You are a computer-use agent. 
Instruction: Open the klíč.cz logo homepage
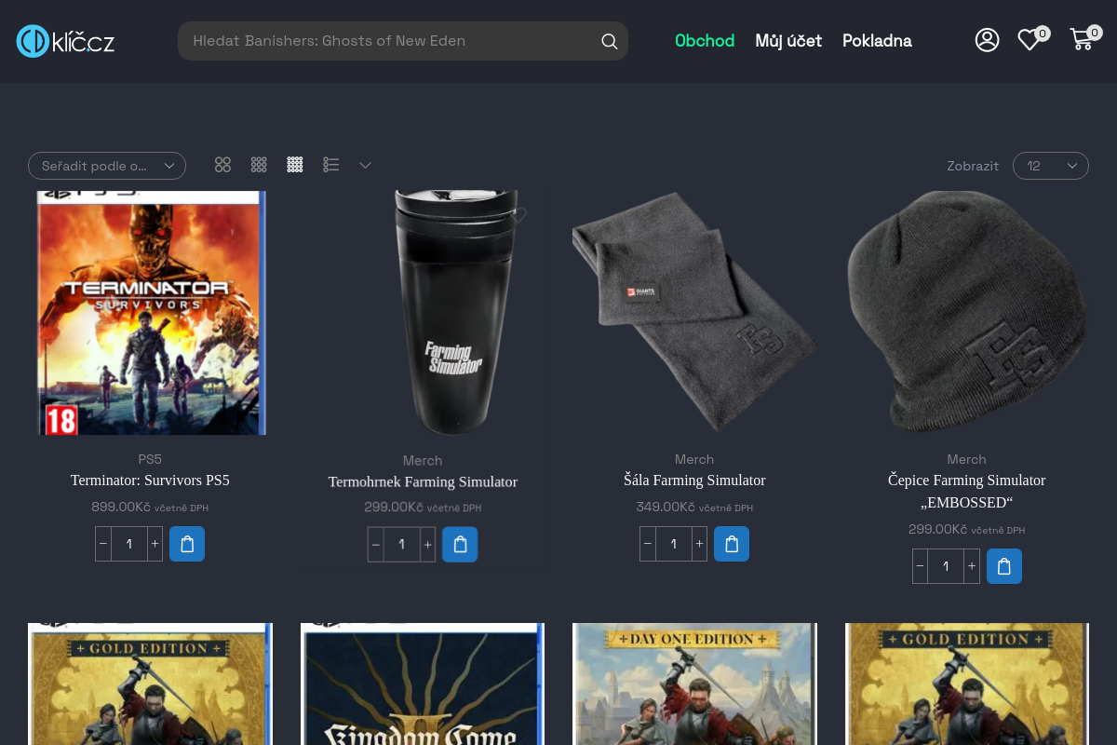coord(65,41)
